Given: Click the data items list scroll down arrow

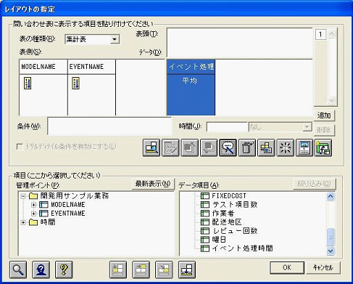Looking at the screenshot, I should (331, 251).
